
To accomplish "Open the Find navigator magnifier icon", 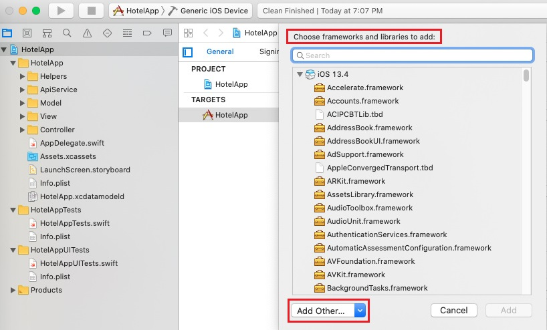I will tap(67, 33).
